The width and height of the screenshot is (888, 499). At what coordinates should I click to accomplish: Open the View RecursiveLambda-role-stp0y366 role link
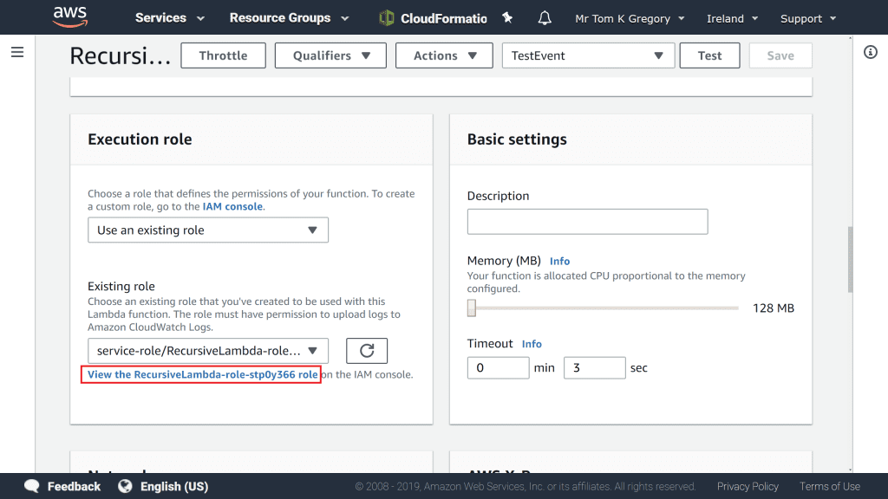202,374
